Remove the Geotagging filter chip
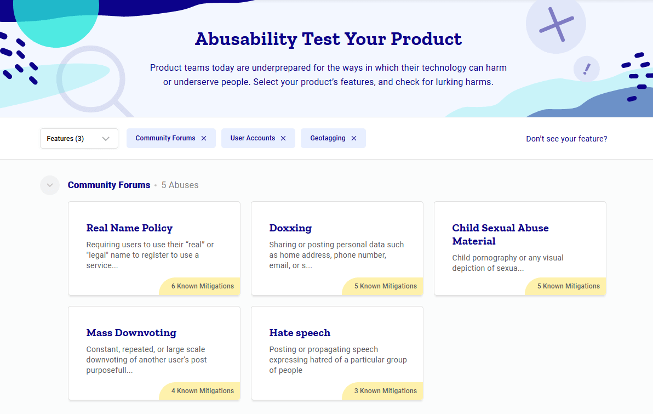 [x=354, y=138]
